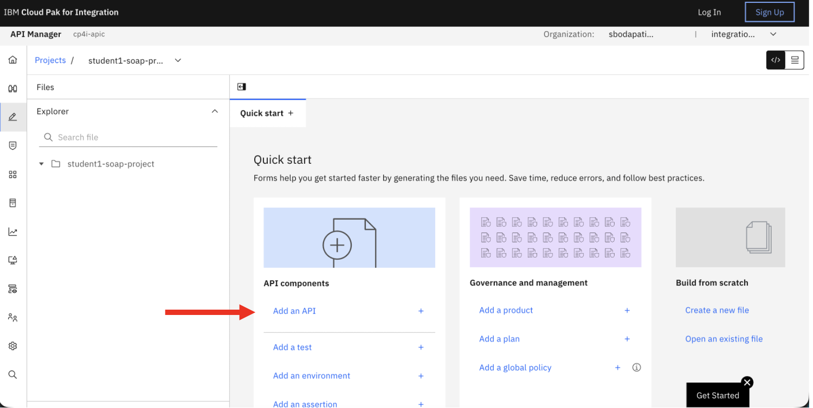Collapse the Explorer section

(x=215, y=111)
